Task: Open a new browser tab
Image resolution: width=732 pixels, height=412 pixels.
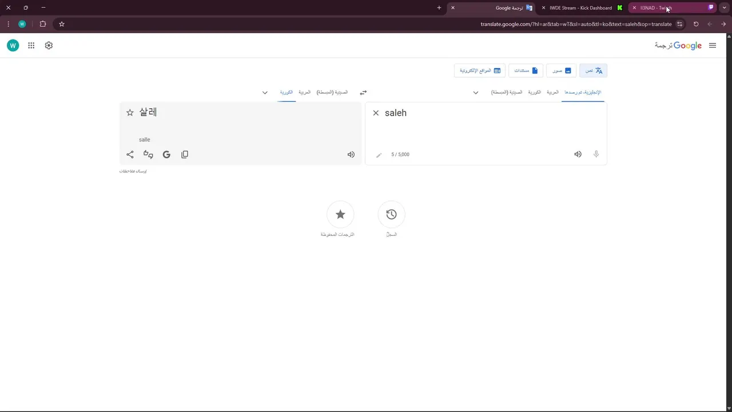Action: pos(439,8)
